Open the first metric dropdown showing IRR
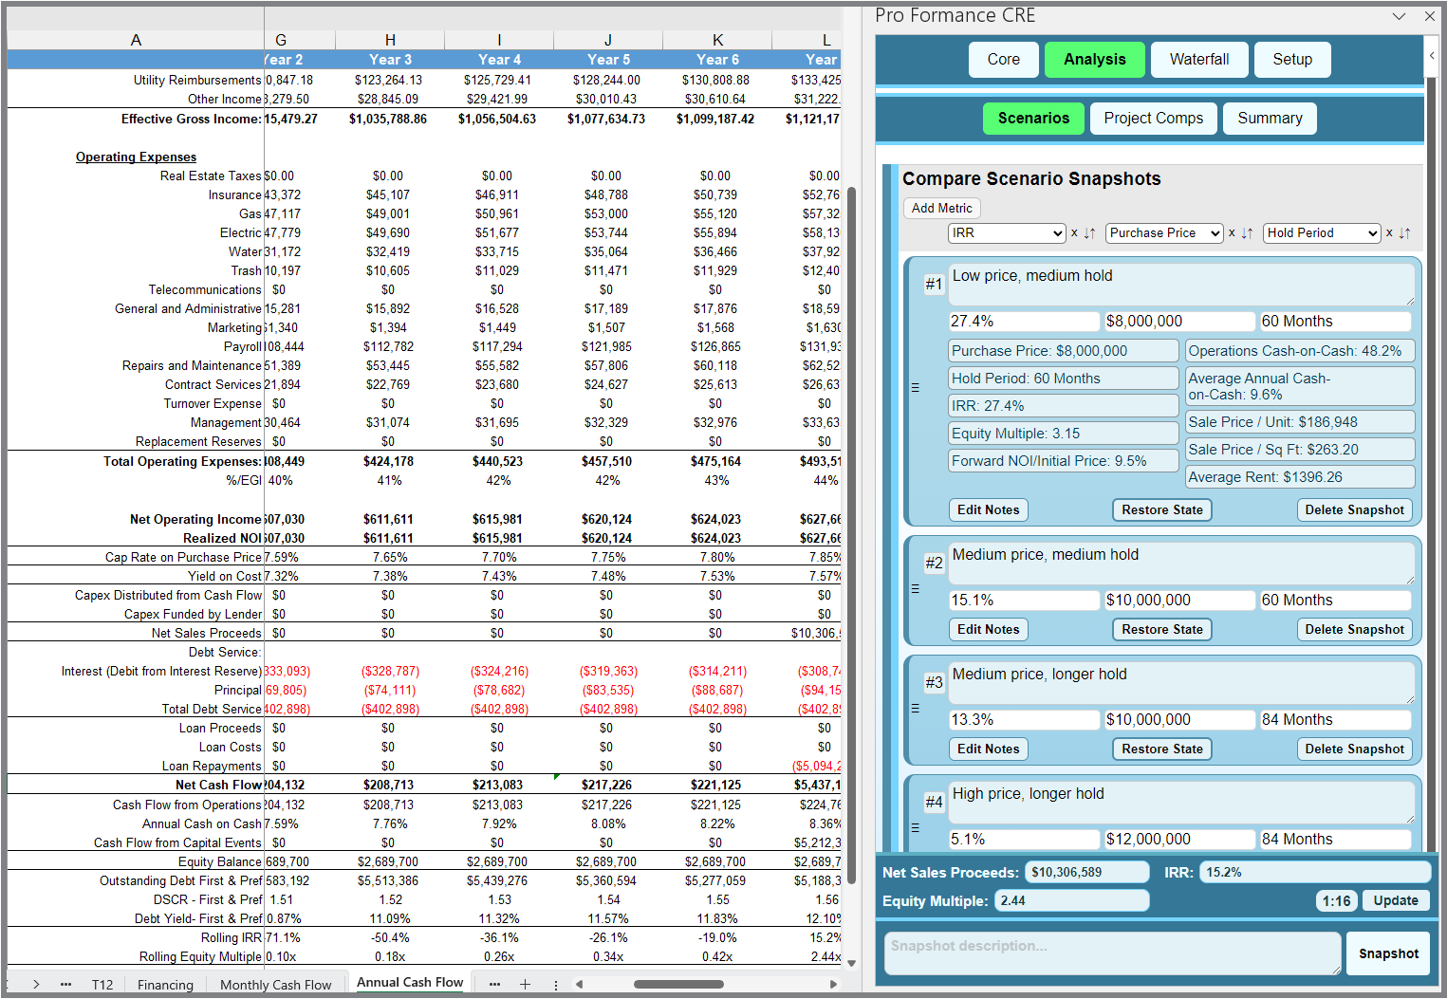The width and height of the screenshot is (1447, 999). click(1006, 232)
